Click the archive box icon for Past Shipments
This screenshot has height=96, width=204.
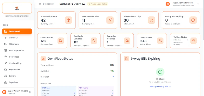click(x=5, y=50)
